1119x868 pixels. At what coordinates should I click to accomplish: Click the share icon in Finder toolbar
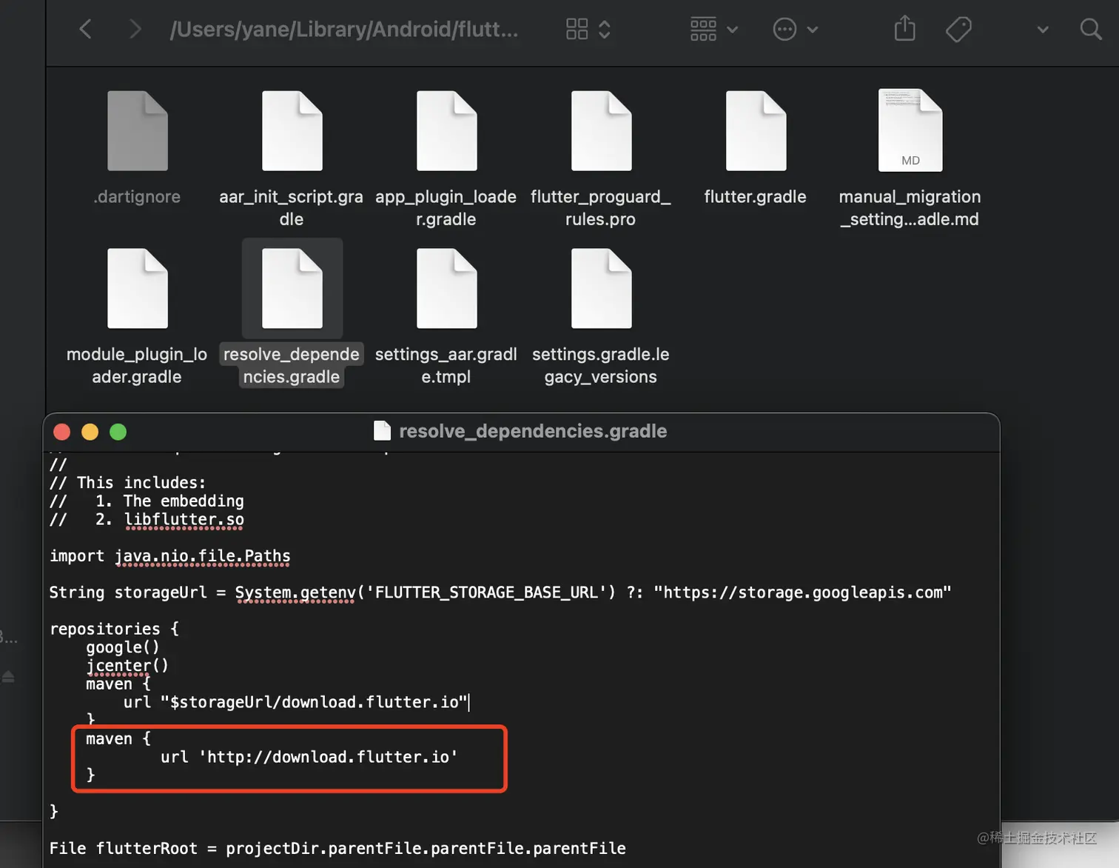(x=904, y=29)
